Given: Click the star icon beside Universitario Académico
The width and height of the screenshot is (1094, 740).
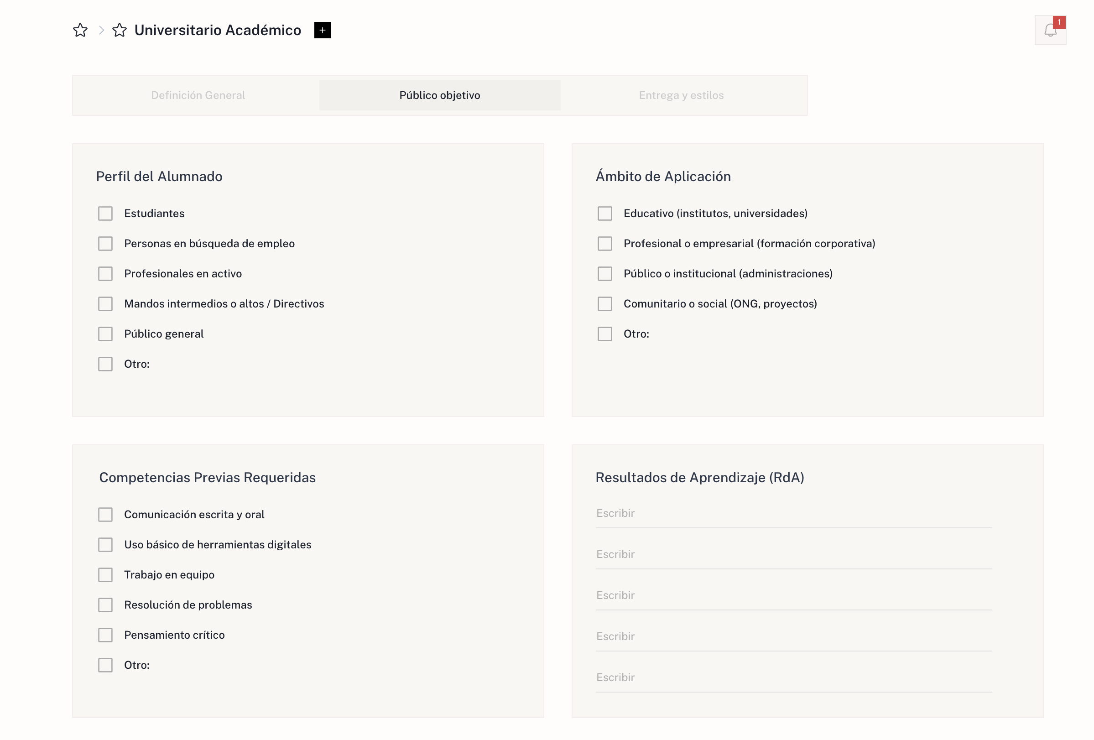Looking at the screenshot, I should pos(120,30).
